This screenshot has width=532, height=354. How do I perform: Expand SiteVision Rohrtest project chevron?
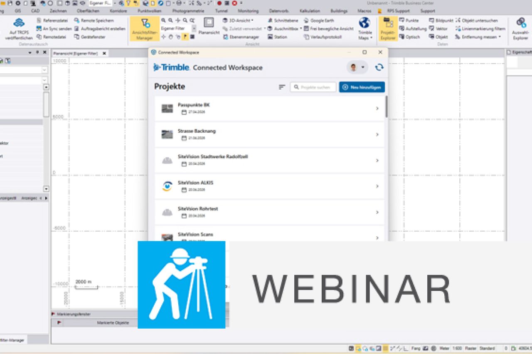(x=377, y=212)
